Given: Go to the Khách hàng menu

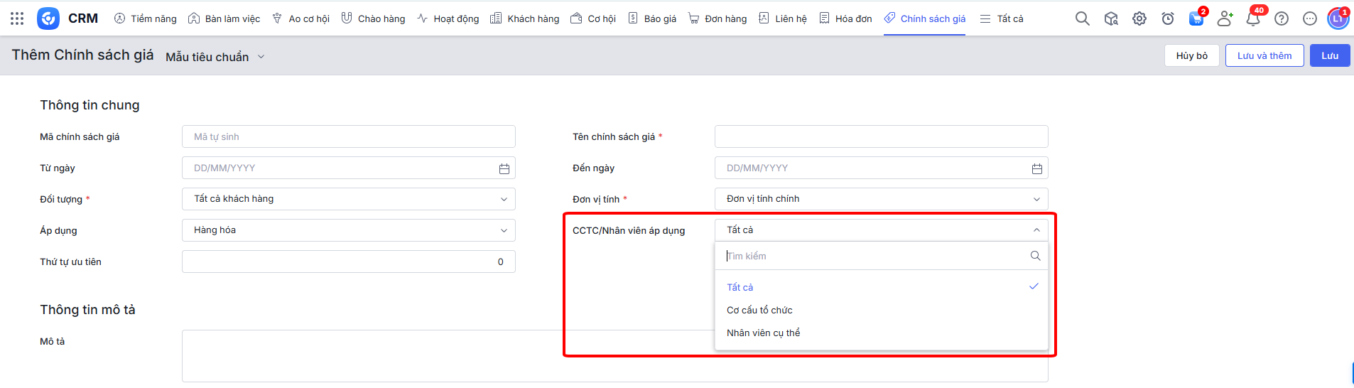Looking at the screenshot, I should click(x=525, y=18).
